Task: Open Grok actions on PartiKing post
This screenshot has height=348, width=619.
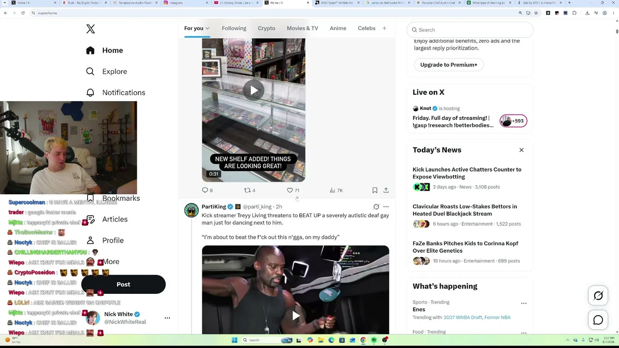Action: tap(376, 207)
